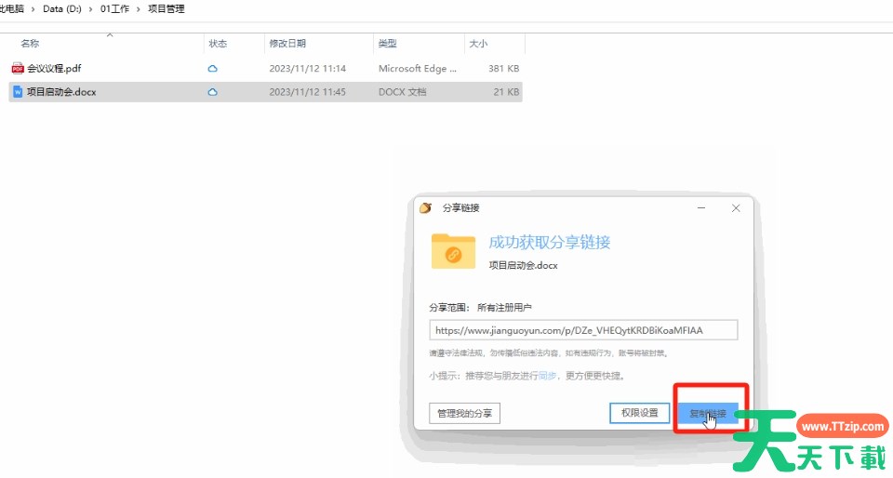Screen dimensions: 893x478
Task: Click size cell 21 KB
Action: pyautogui.click(x=506, y=92)
